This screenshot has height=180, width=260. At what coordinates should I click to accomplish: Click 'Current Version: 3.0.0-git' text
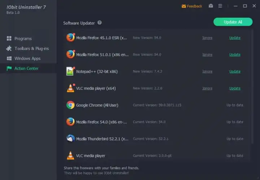(x=152, y=156)
